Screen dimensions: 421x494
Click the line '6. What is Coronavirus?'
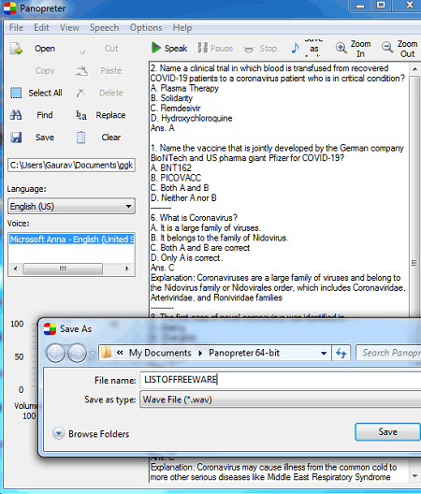(x=194, y=218)
